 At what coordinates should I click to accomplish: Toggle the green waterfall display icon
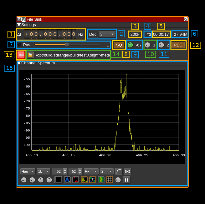[101, 180]
